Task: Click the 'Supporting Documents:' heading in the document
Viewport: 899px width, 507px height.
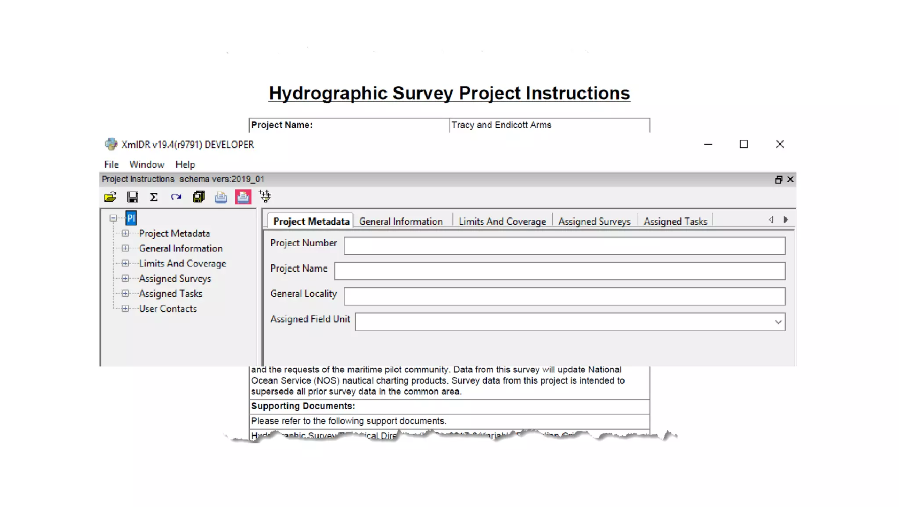Action: (x=303, y=406)
